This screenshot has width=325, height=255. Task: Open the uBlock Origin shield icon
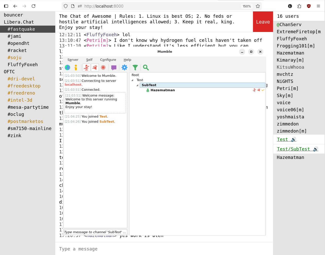[309, 6]
